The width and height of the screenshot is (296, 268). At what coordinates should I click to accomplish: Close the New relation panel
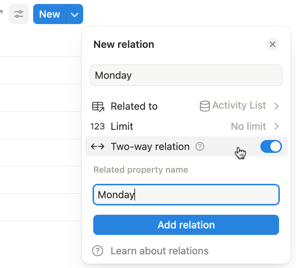pos(273,44)
